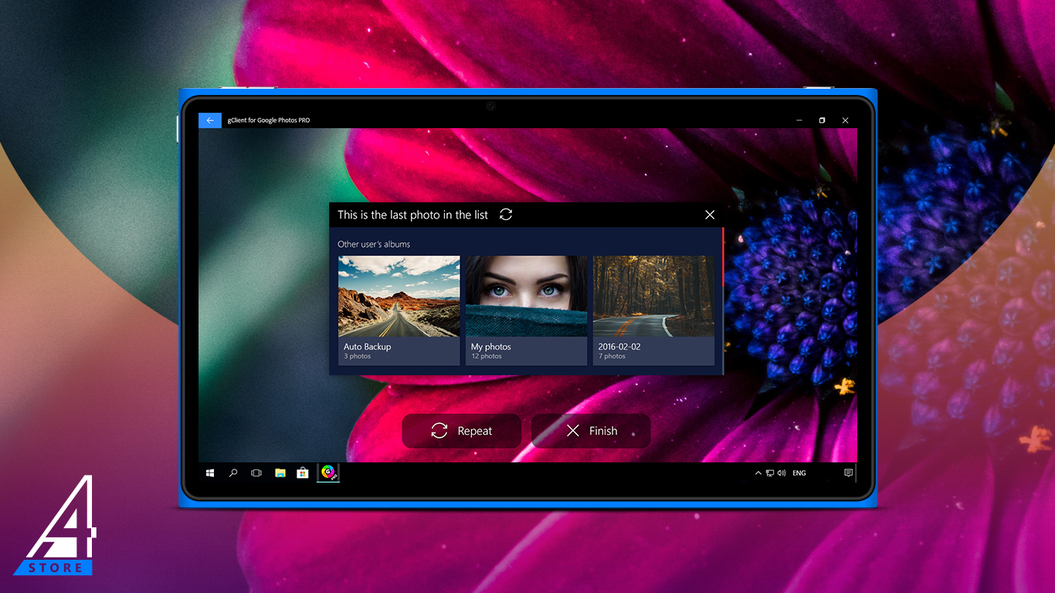This screenshot has height=593, width=1055.
Task: Click the volume speaker tray icon
Action: coord(782,473)
